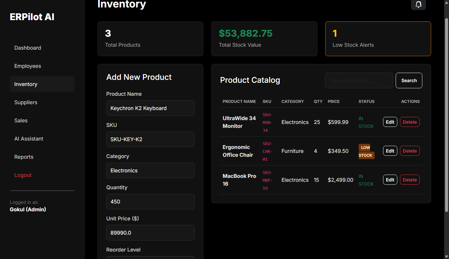Click the Total Products card
Screen dimensions: 449x259
[x=150, y=39]
